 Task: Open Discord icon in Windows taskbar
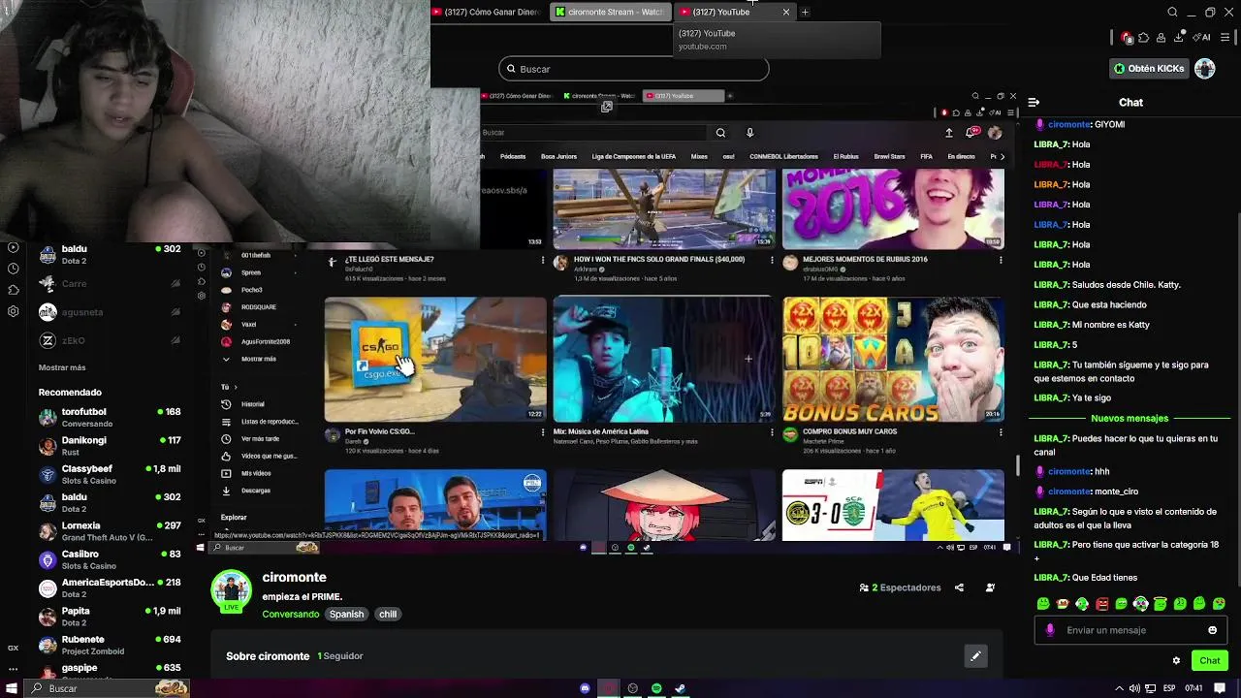click(585, 688)
